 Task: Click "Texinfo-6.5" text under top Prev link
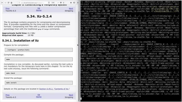tap(11, 11)
